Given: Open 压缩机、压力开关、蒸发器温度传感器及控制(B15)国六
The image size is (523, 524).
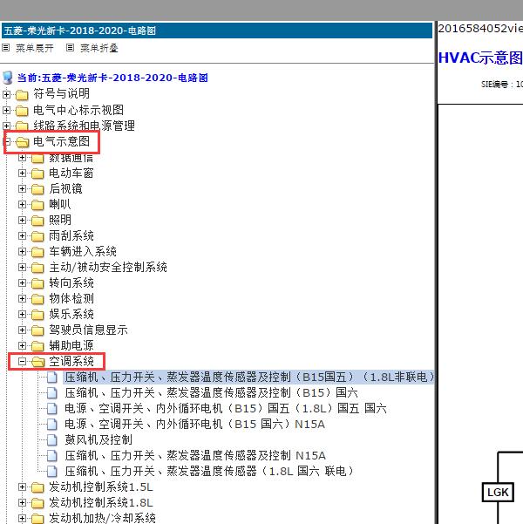Looking at the screenshot, I should [211, 392].
